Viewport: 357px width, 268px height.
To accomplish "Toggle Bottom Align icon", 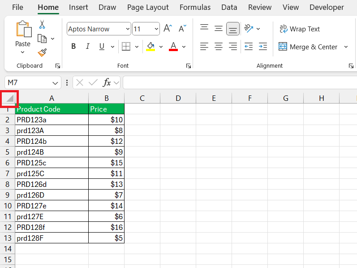I will point(232,29).
